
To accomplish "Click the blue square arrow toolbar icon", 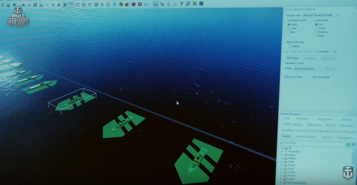I will pos(188,3).
